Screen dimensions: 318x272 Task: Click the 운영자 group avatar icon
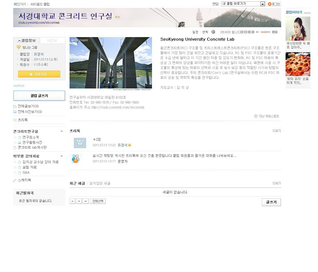[x=76, y=159]
